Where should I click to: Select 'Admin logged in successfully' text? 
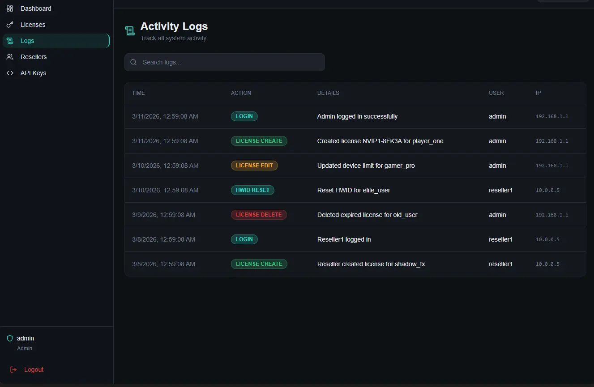pyautogui.click(x=357, y=116)
